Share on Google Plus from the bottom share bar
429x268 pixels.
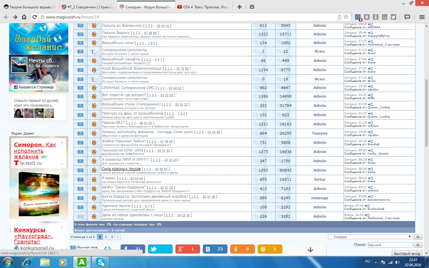point(188,249)
